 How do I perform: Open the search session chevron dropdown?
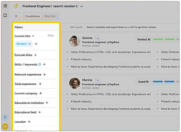pos(82,6)
